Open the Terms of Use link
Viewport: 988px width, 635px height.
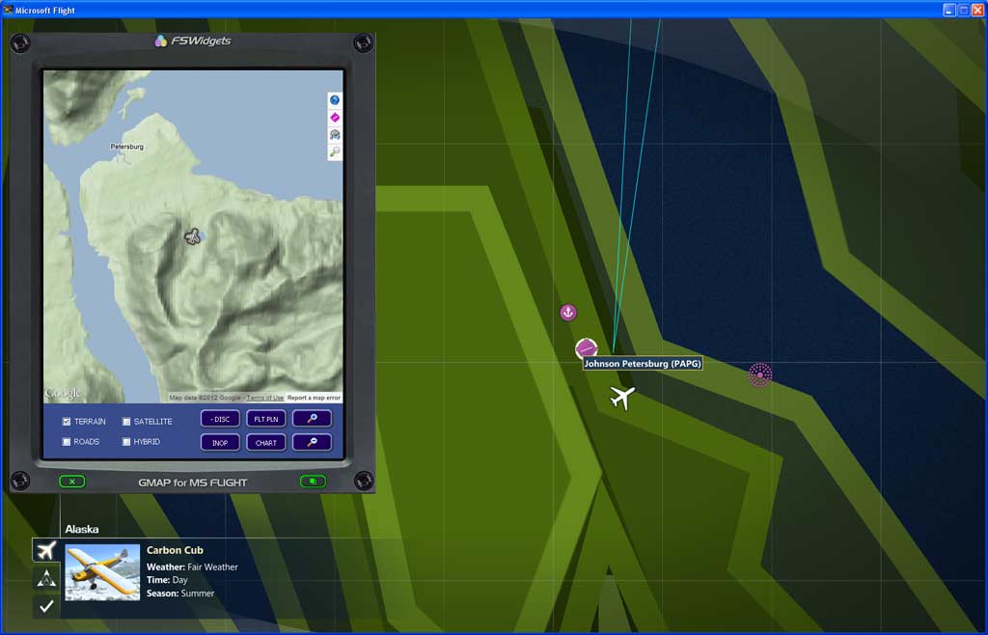point(264,399)
